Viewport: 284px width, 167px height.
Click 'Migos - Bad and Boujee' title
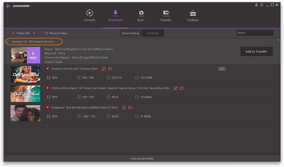click(x=78, y=49)
